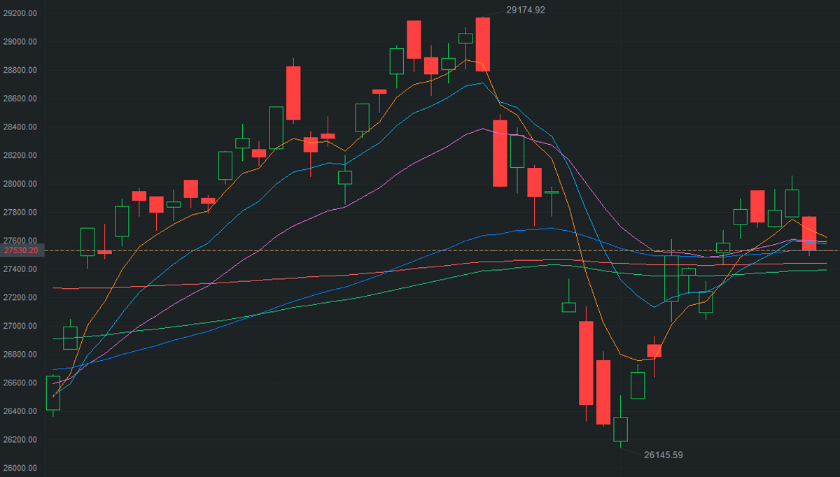Select the 27530.20 current price tag
This screenshot has height=477, width=840.
22,250
